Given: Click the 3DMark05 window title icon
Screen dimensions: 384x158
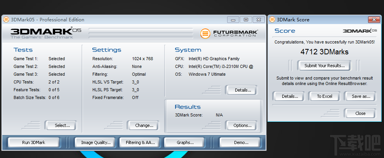Looking at the screenshot, I should [6, 19].
